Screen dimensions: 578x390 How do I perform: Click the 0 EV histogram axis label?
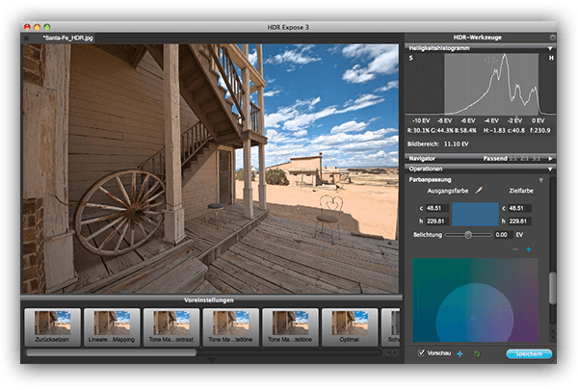(x=538, y=121)
